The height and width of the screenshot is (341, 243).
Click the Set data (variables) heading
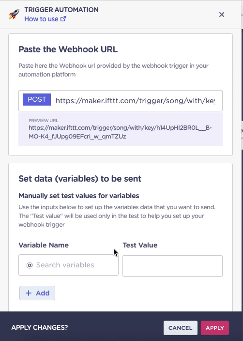point(80,179)
